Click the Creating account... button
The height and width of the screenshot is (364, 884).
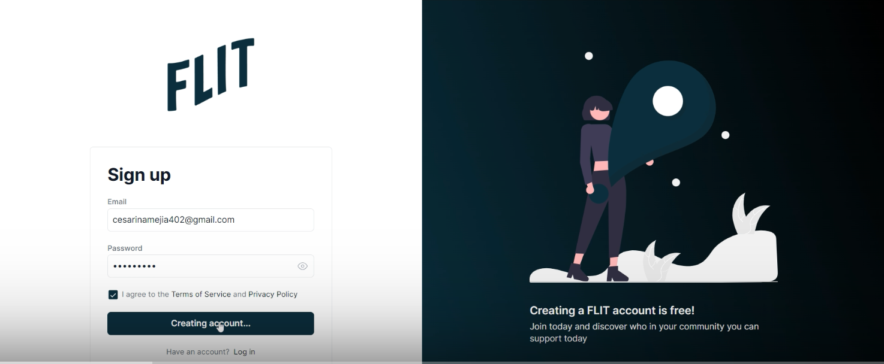pos(211,323)
